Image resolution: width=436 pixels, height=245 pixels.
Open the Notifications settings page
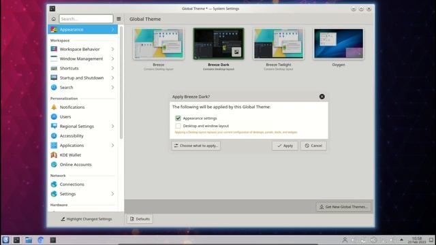83,107
